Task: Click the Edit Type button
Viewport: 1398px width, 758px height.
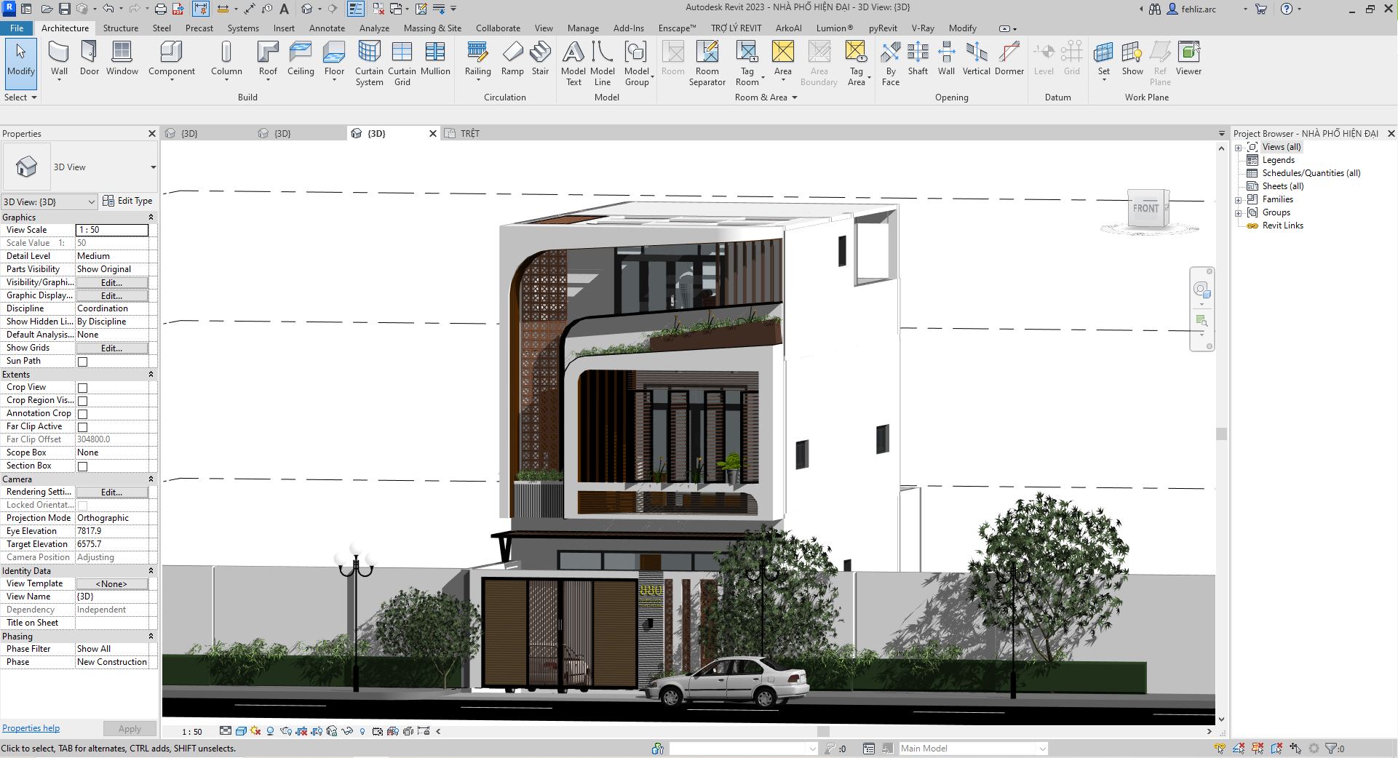Action: (128, 201)
